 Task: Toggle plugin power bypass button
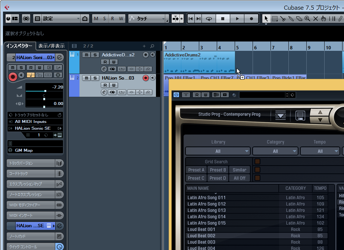176,95
